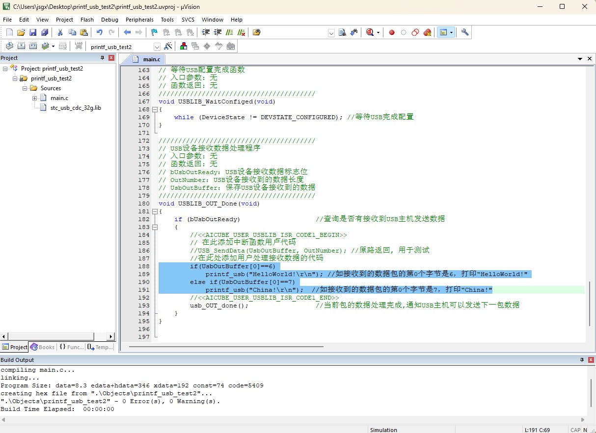
Task: Open the window layout dropdown arrow
Action: click(451, 32)
